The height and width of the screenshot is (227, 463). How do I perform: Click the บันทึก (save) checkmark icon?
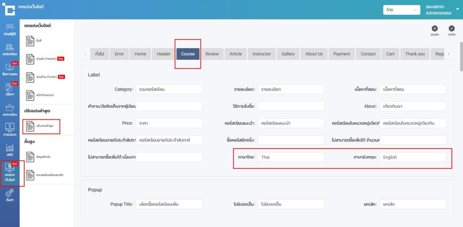[x=451, y=29]
